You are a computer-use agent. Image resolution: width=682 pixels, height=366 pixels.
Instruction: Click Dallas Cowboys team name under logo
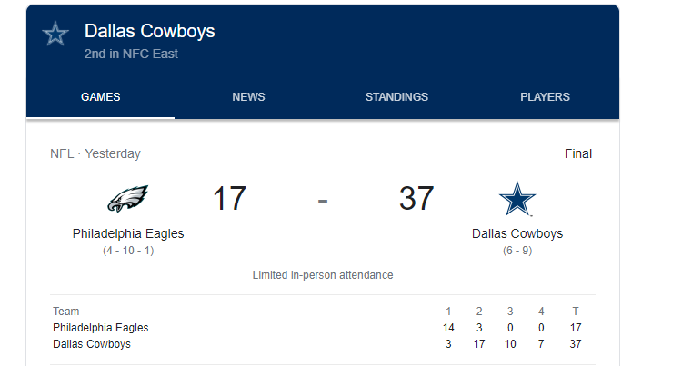coord(517,233)
